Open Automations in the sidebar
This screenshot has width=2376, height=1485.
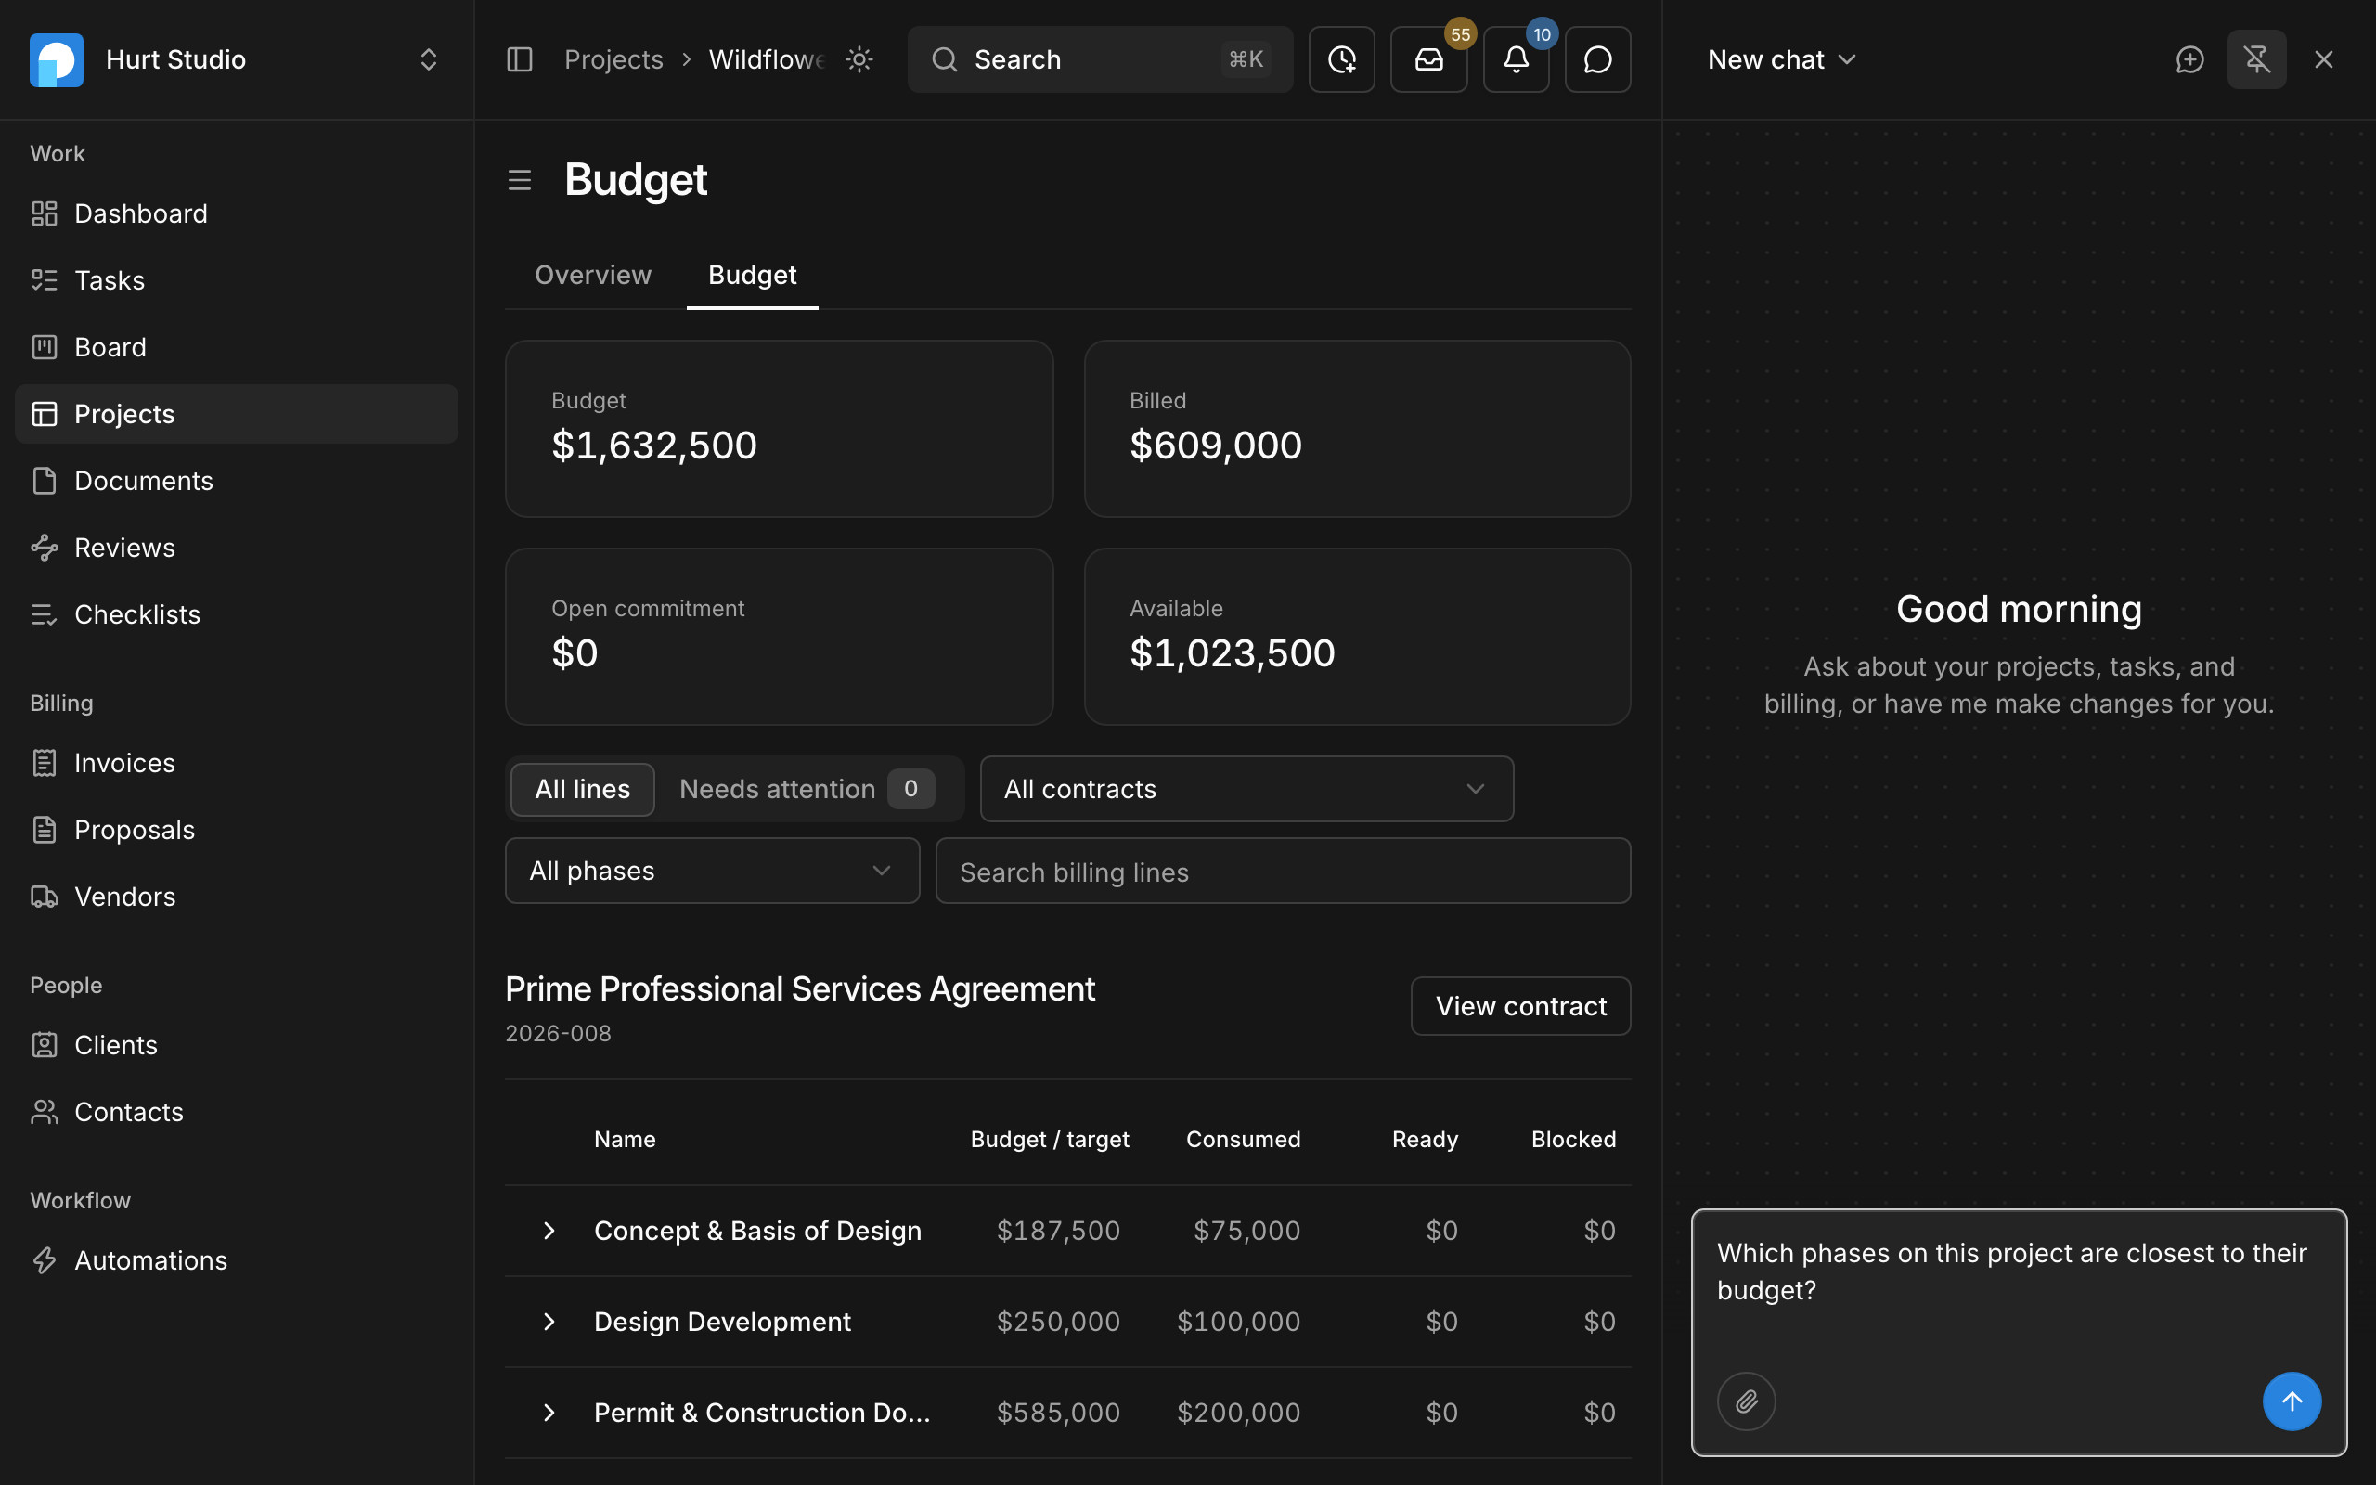pos(237,1260)
